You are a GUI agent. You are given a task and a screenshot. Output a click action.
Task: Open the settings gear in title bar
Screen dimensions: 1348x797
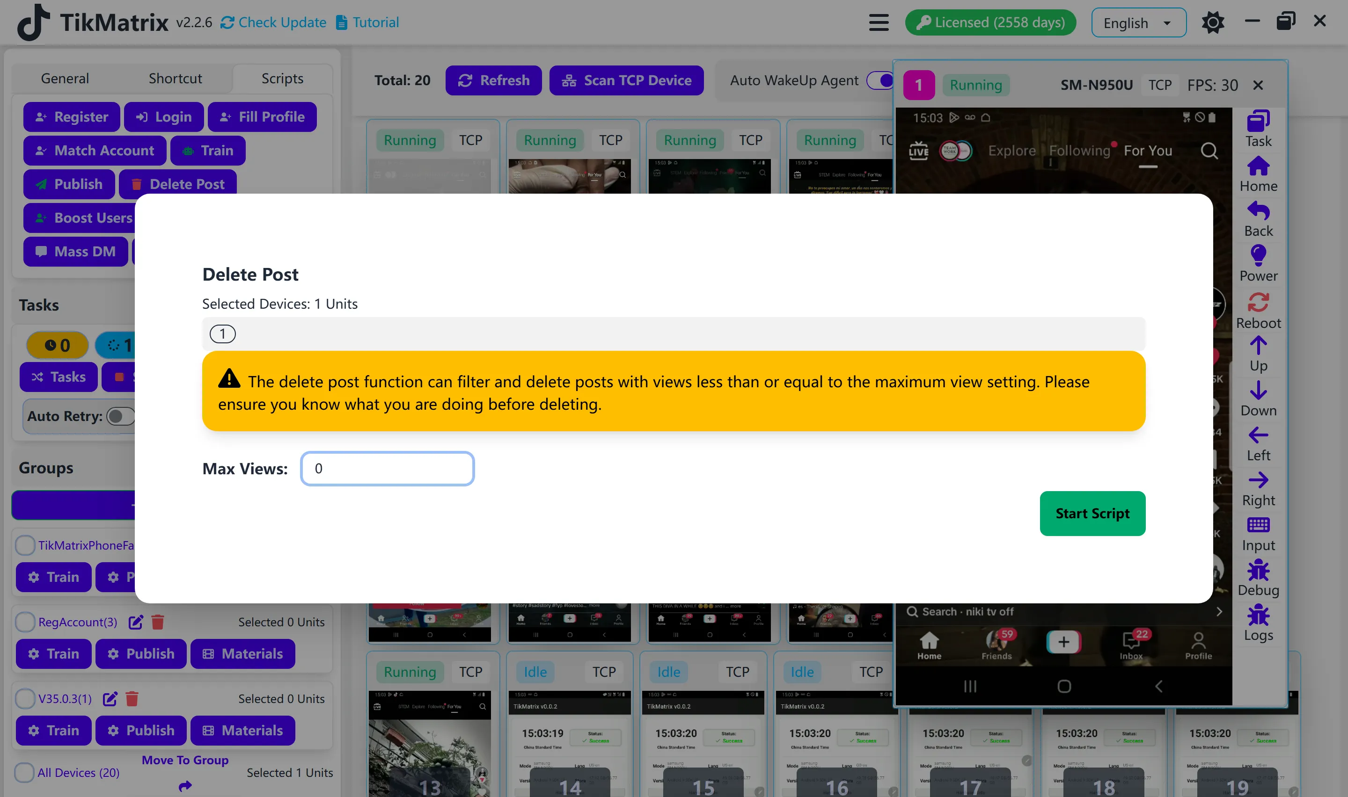[x=1212, y=22]
